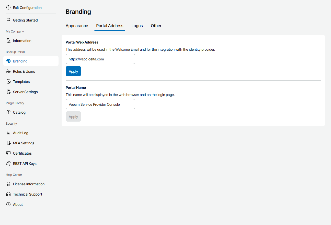Viewport: 331px width, 225px height.
Task: Open the Logos tab
Action: [137, 26]
